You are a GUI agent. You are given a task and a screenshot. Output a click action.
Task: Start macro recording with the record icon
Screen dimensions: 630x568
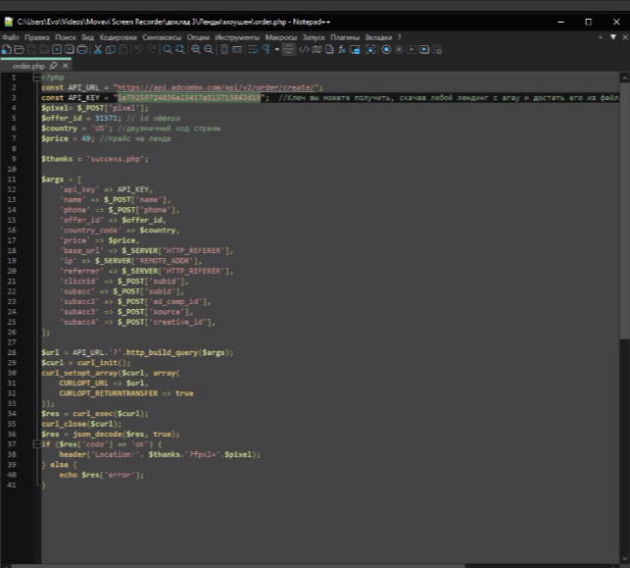[386, 49]
